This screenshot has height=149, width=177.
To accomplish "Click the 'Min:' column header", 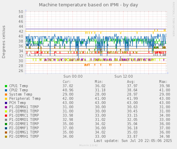I will coord(99,82).
